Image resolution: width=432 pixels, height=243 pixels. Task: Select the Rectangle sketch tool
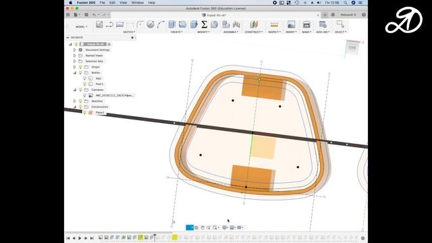coord(120,24)
